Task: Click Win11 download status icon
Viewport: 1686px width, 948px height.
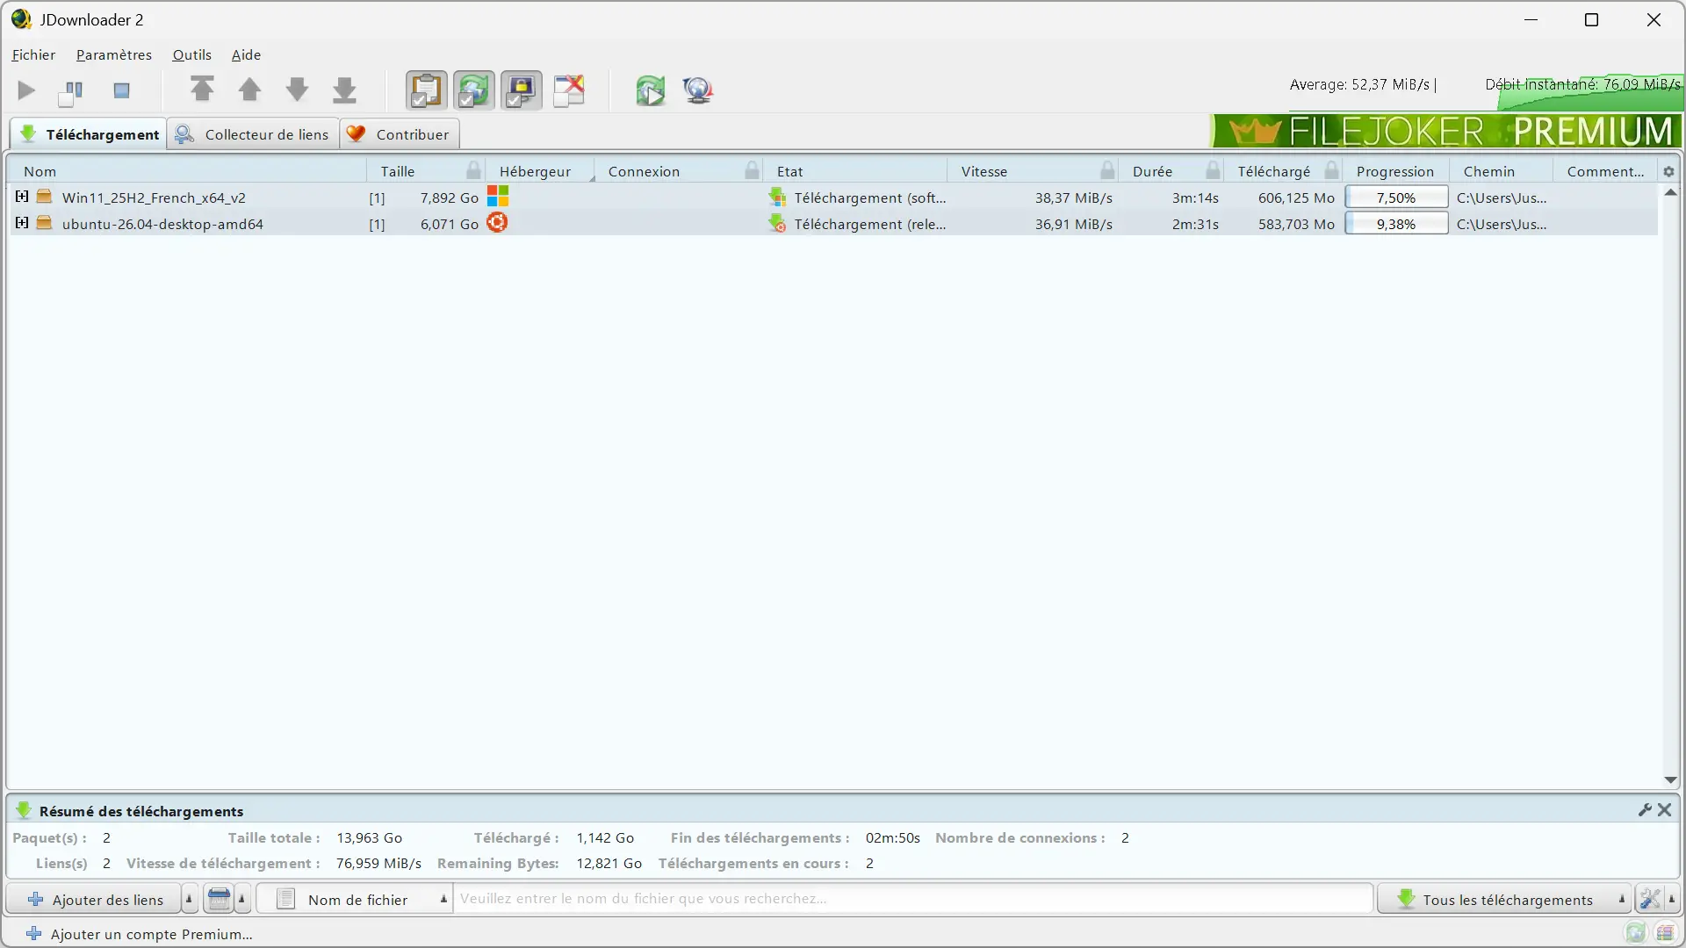Action: point(777,197)
